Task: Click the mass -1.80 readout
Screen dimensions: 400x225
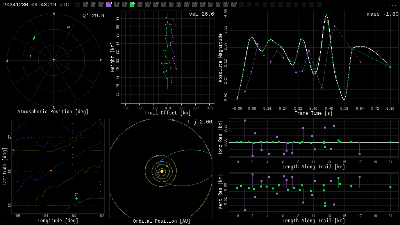Action: coord(382,14)
